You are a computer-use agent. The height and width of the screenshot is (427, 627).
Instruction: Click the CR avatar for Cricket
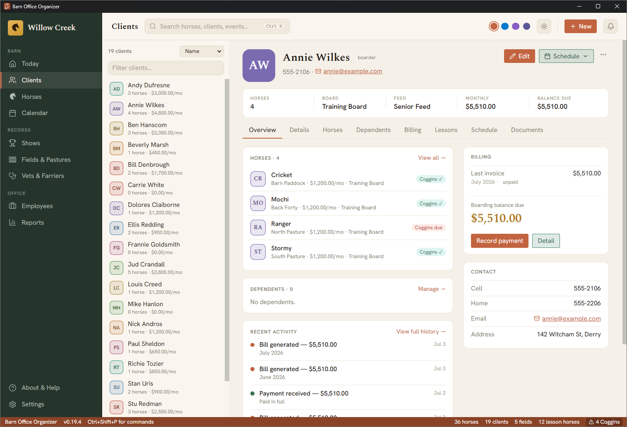point(258,179)
